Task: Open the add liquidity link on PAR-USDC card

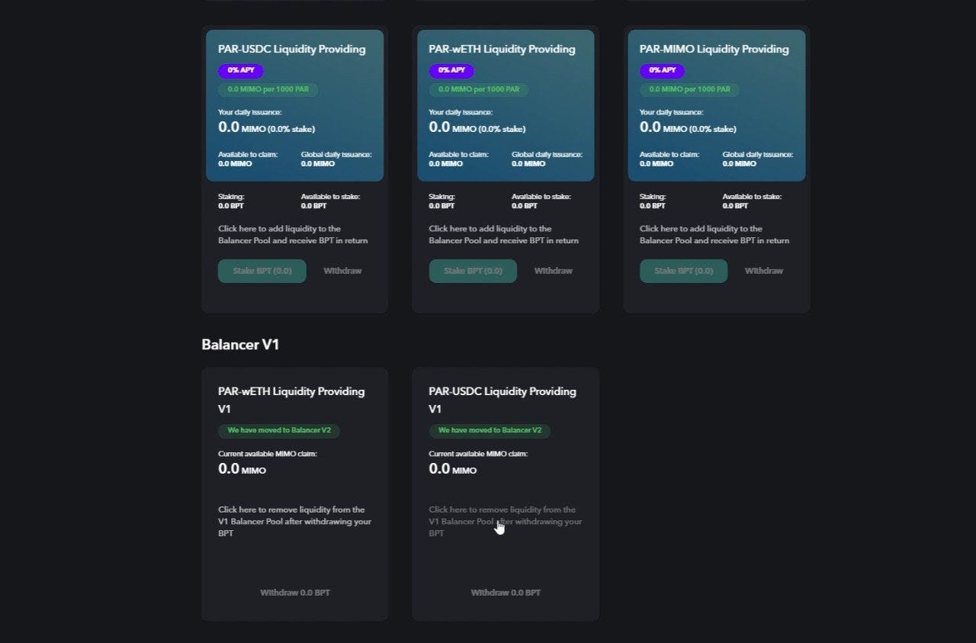Action: 294,234
